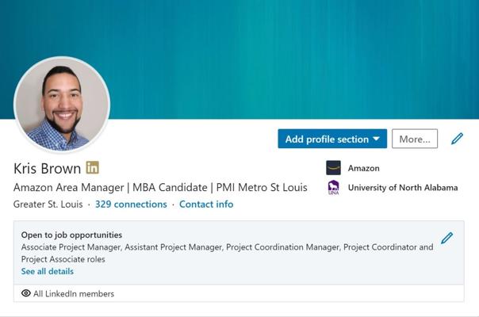The width and height of the screenshot is (479, 317).
Task: Edit the job opportunities preferences pencil
Action: [446, 238]
